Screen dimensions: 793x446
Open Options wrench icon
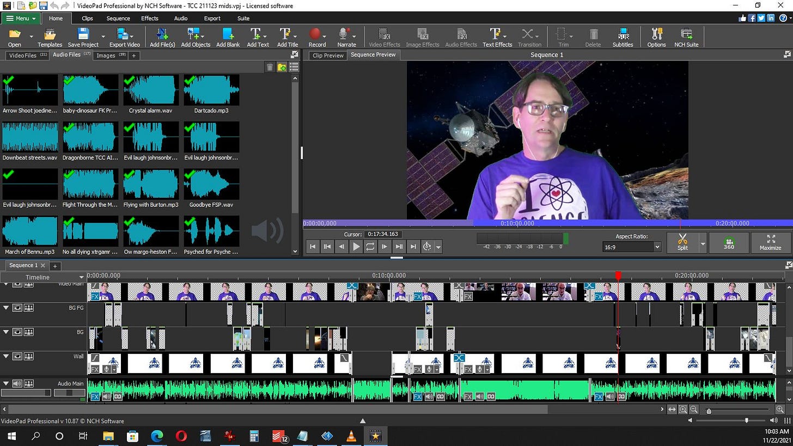point(656,37)
